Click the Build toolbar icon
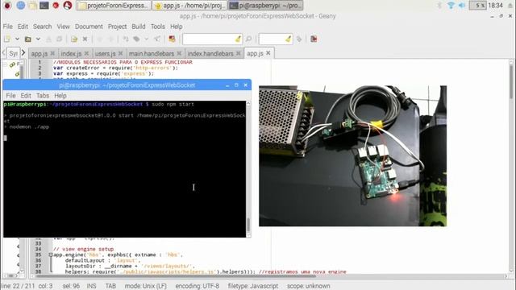 [x=136, y=39]
